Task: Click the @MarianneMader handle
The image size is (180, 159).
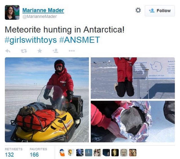Action: 40,17
